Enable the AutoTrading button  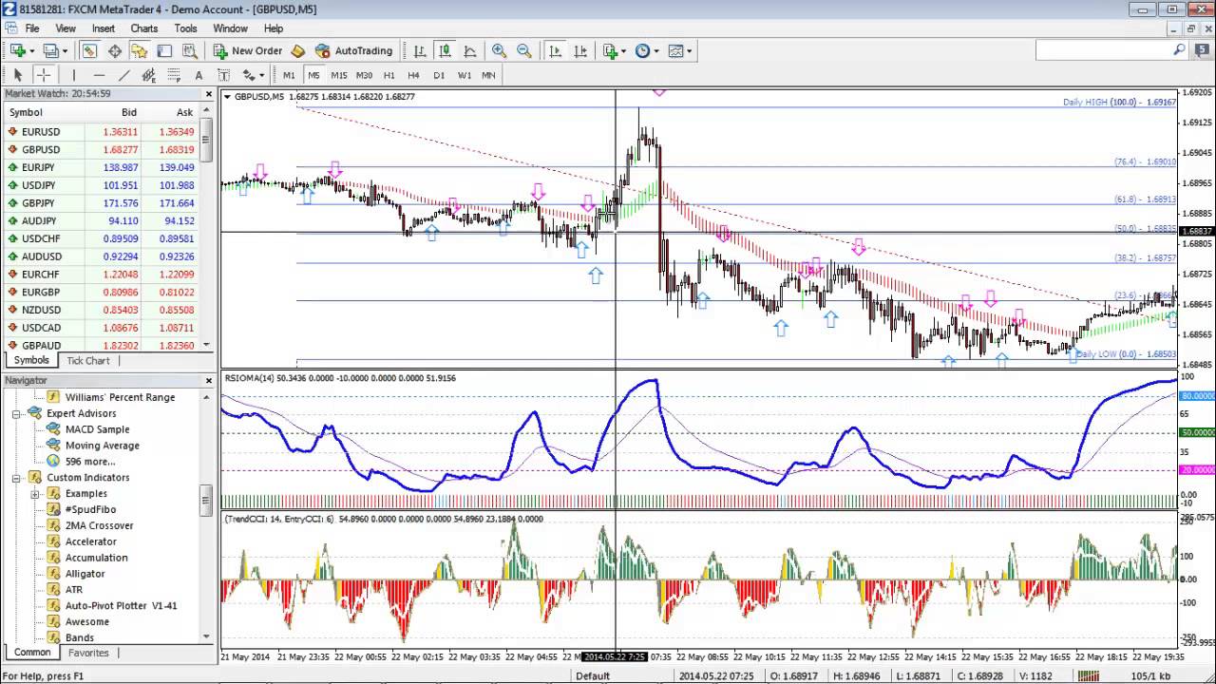pyautogui.click(x=353, y=50)
